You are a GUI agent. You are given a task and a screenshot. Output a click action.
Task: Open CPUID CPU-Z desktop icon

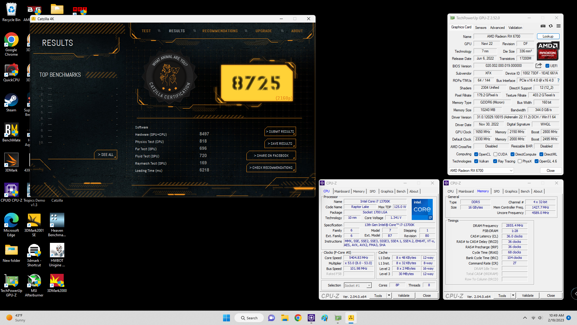[x=11, y=193]
